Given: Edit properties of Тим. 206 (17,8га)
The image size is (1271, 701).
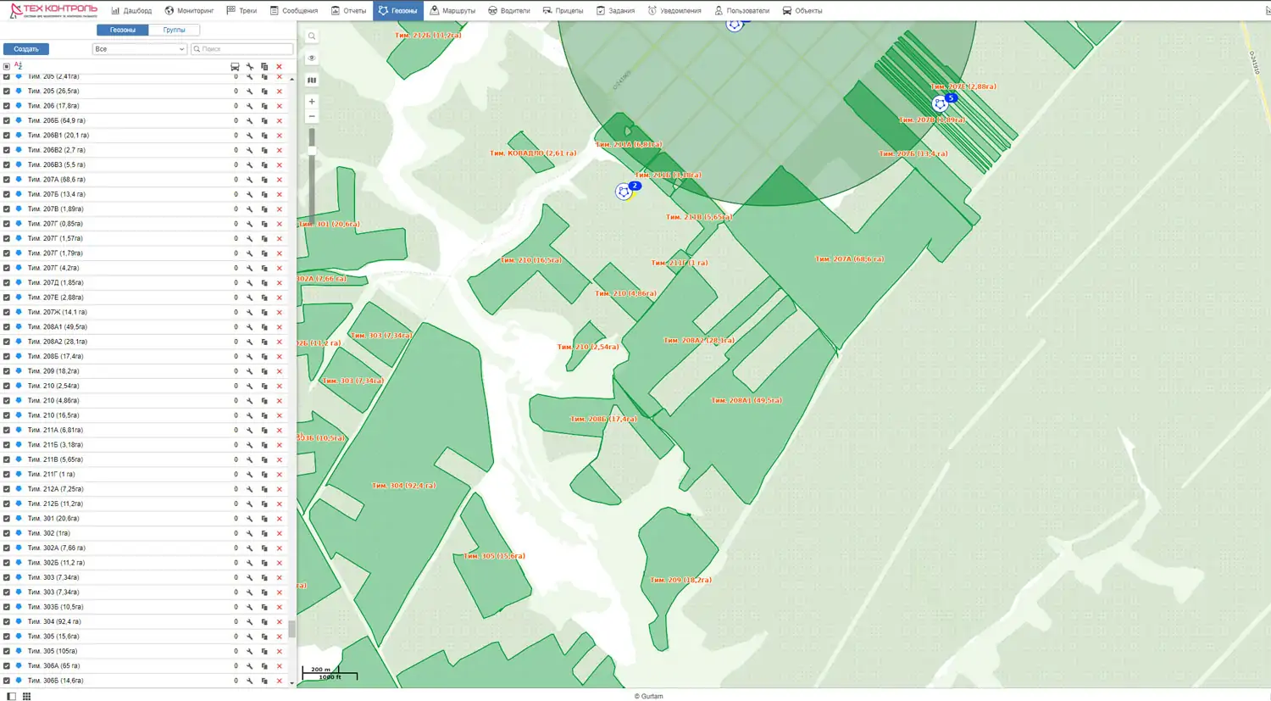Looking at the screenshot, I should [x=250, y=106].
